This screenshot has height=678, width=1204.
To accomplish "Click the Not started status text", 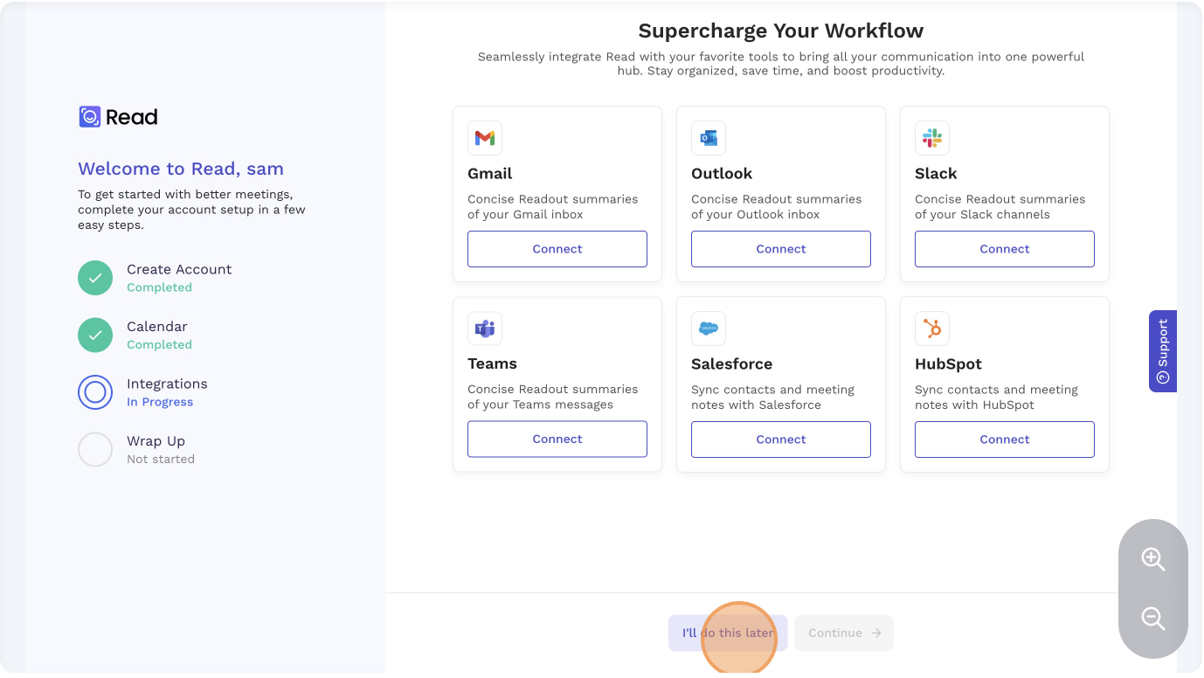I will (x=161, y=459).
